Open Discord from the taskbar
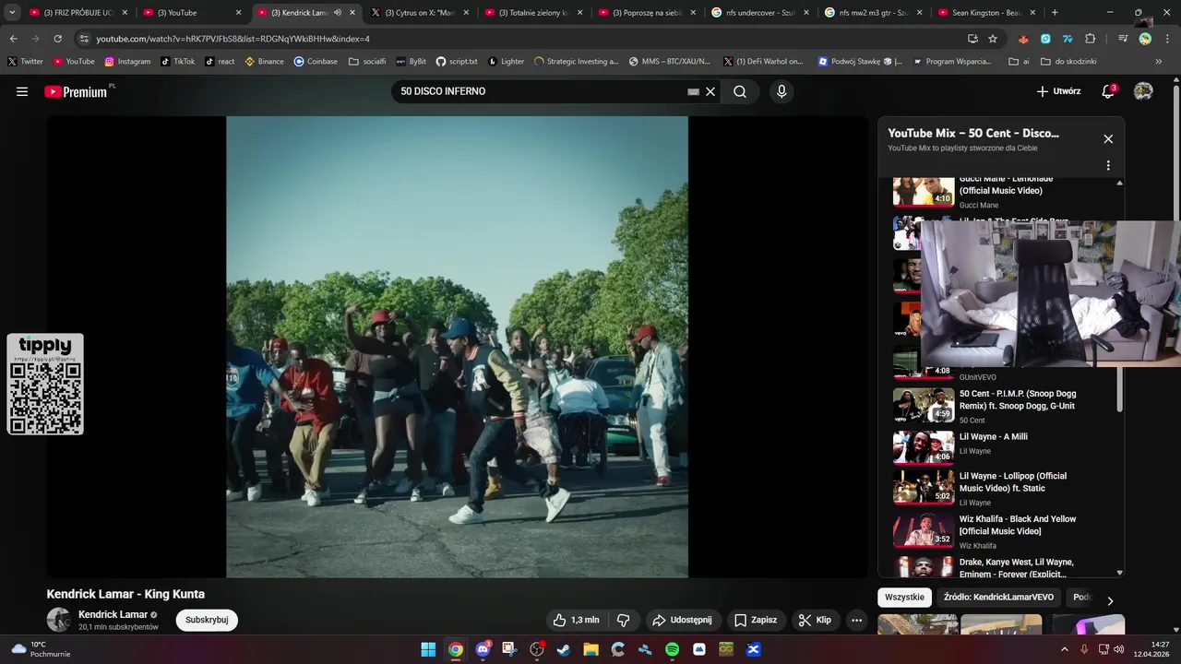Image resolution: width=1181 pixels, height=664 pixels. point(483,649)
